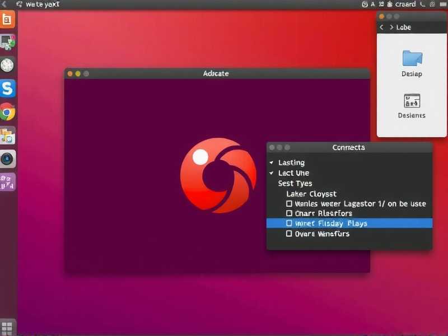Image resolution: width=448 pixels, height=336 pixels.
Task: Open Google Chrome from the dock
Action: pyautogui.click(x=8, y=111)
